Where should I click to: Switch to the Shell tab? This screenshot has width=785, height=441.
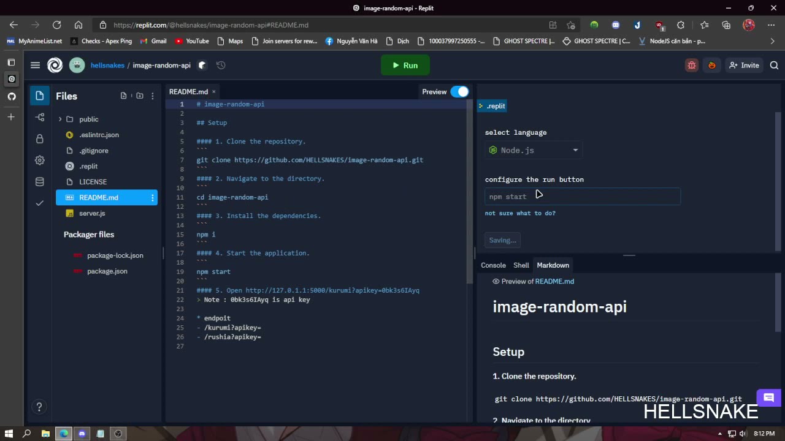521,265
